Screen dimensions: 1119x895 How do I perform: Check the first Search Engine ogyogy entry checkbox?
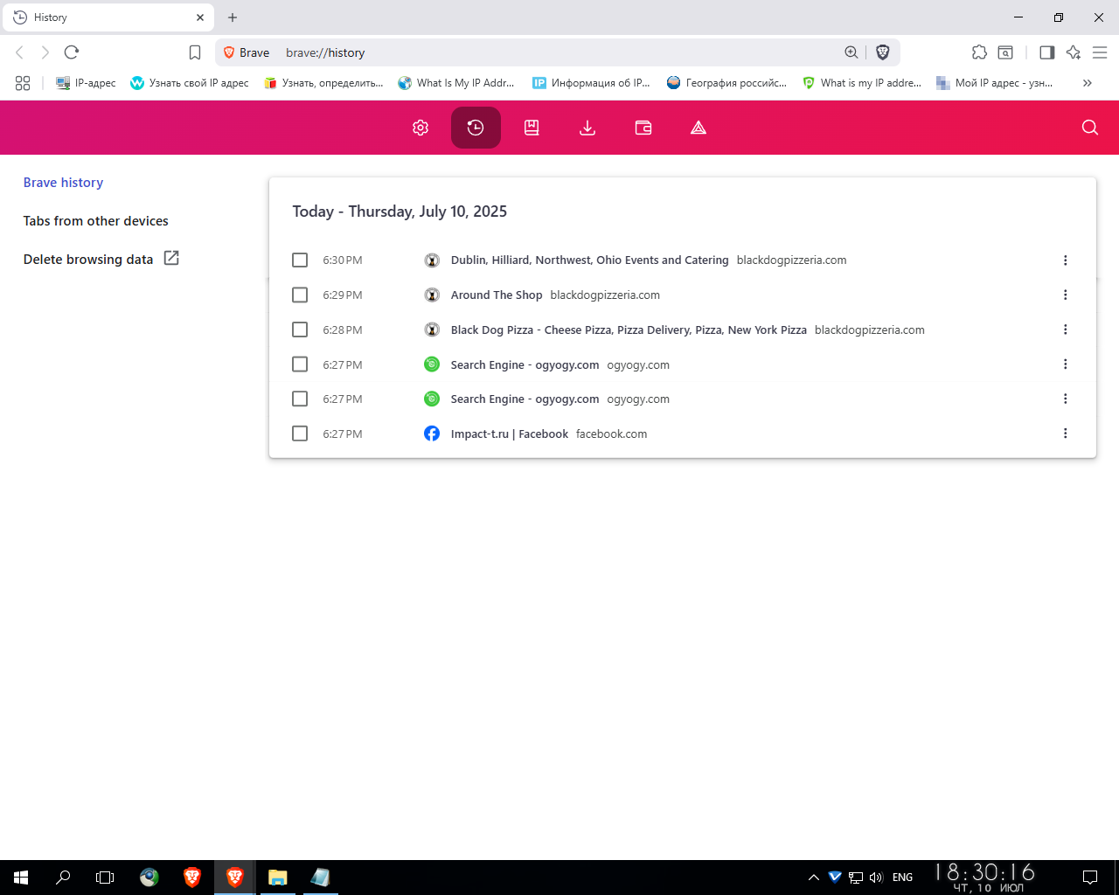point(300,364)
